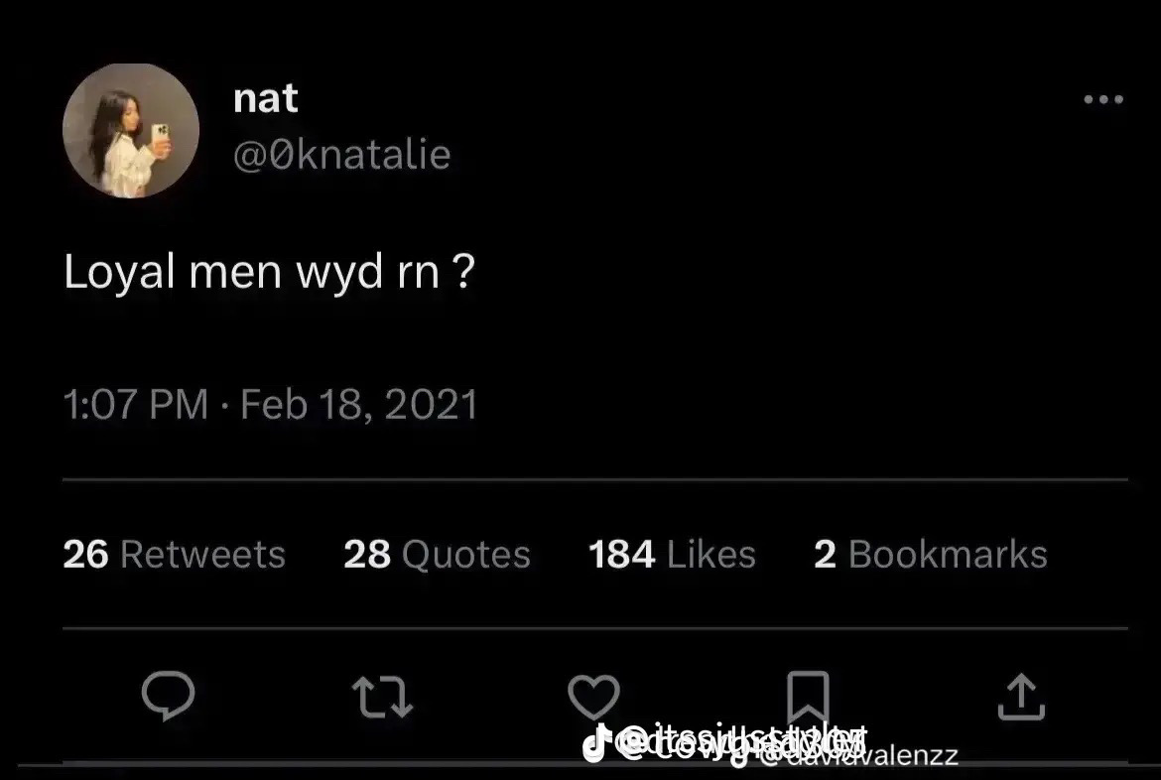Open the share upload arrow icon
The image size is (1161, 780).
pos(1021,697)
